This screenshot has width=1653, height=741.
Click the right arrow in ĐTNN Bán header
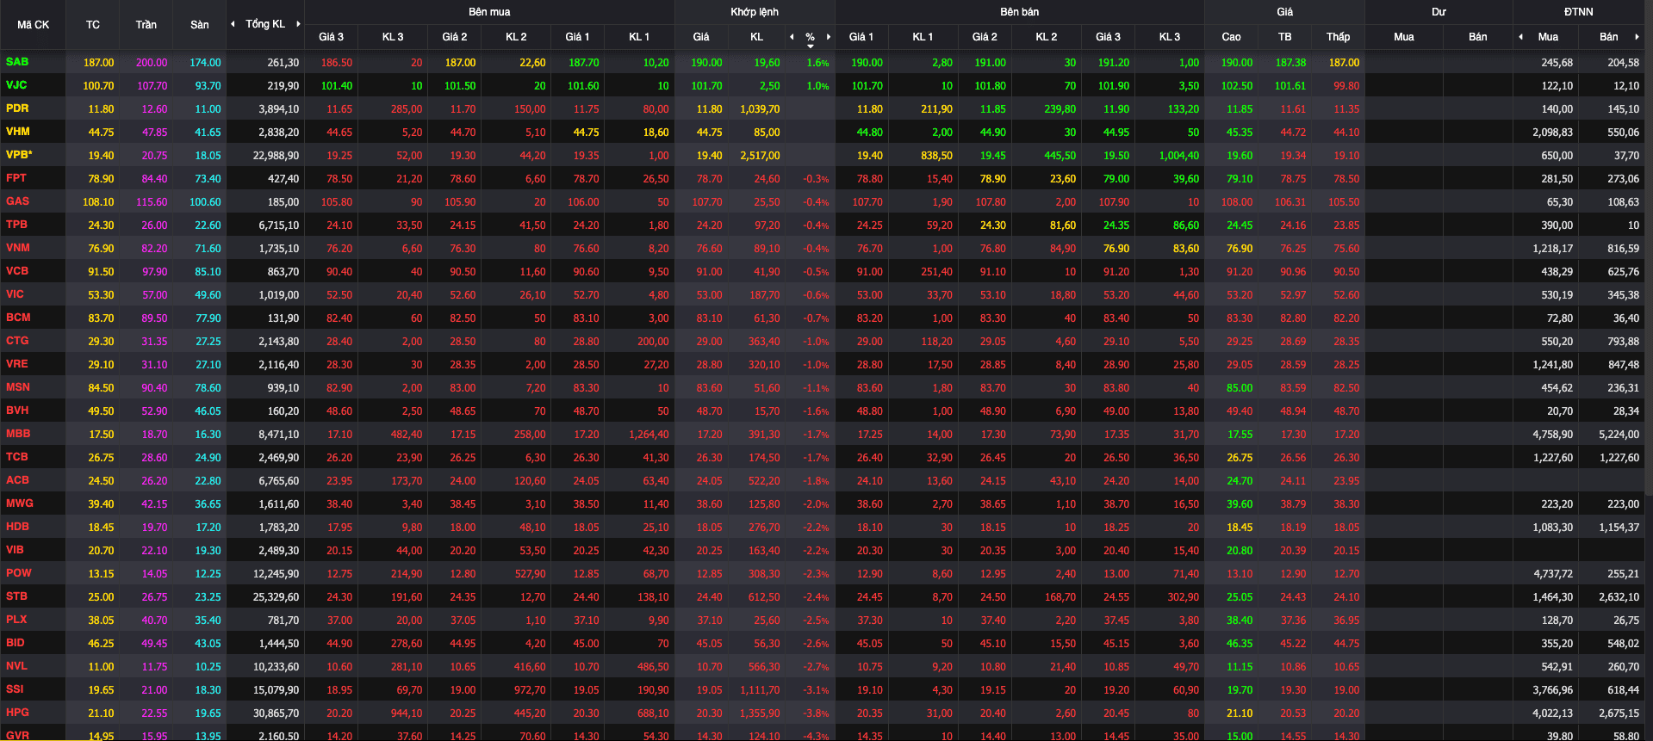click(1637, 37)
